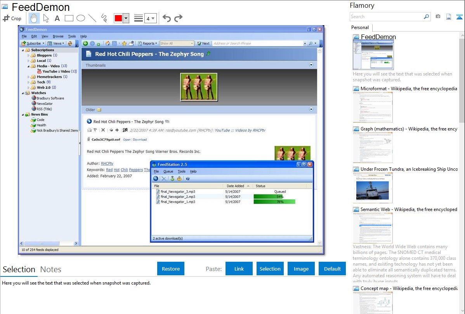465x314 pixels.
Task: Open the Reports dropdown in FeedDemon
Action: tap(147, 43)
